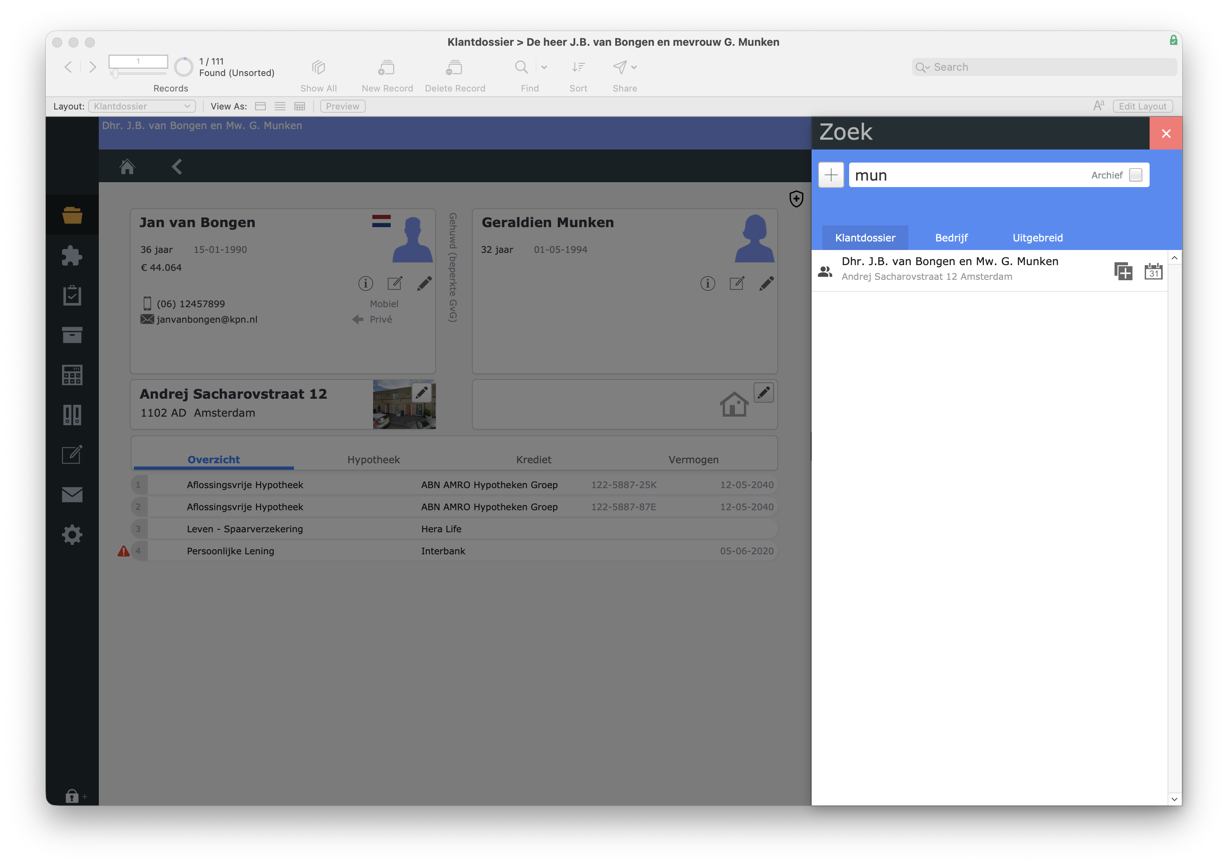The width and height of the screenshot is (1228, 866).
Task: Select the Bedrijf search tab
Action: click(x=951, y=238)
